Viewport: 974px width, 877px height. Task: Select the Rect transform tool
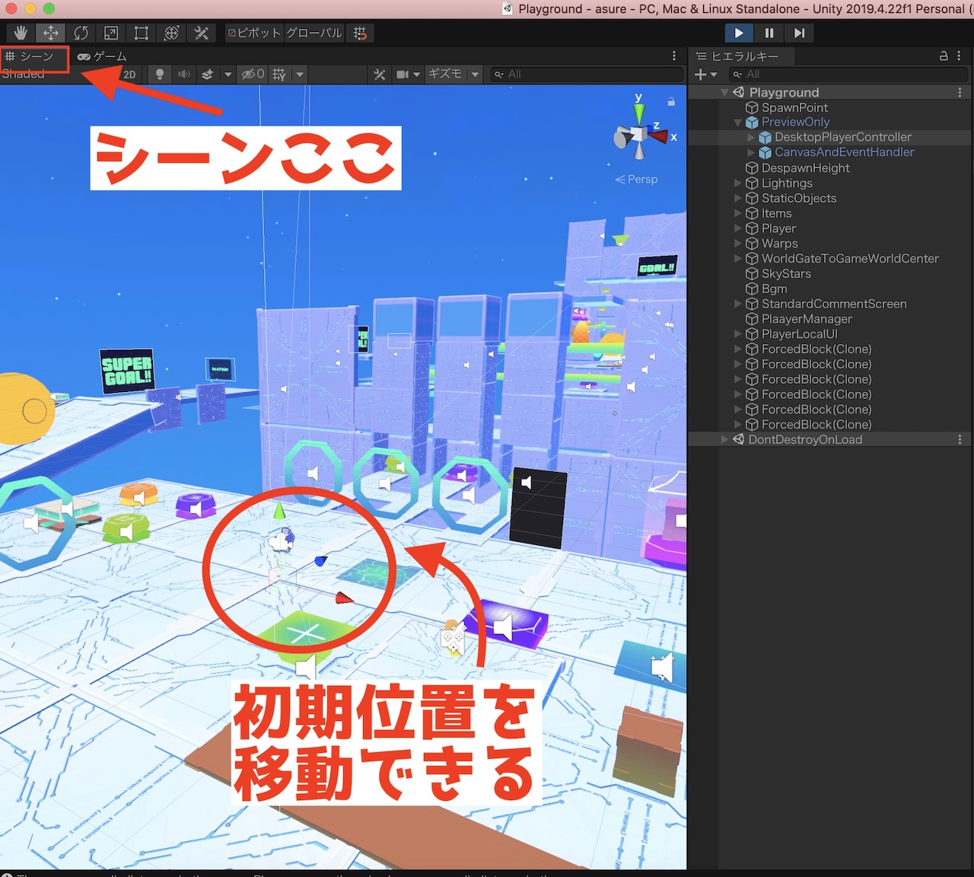click(x=141, y=33)
